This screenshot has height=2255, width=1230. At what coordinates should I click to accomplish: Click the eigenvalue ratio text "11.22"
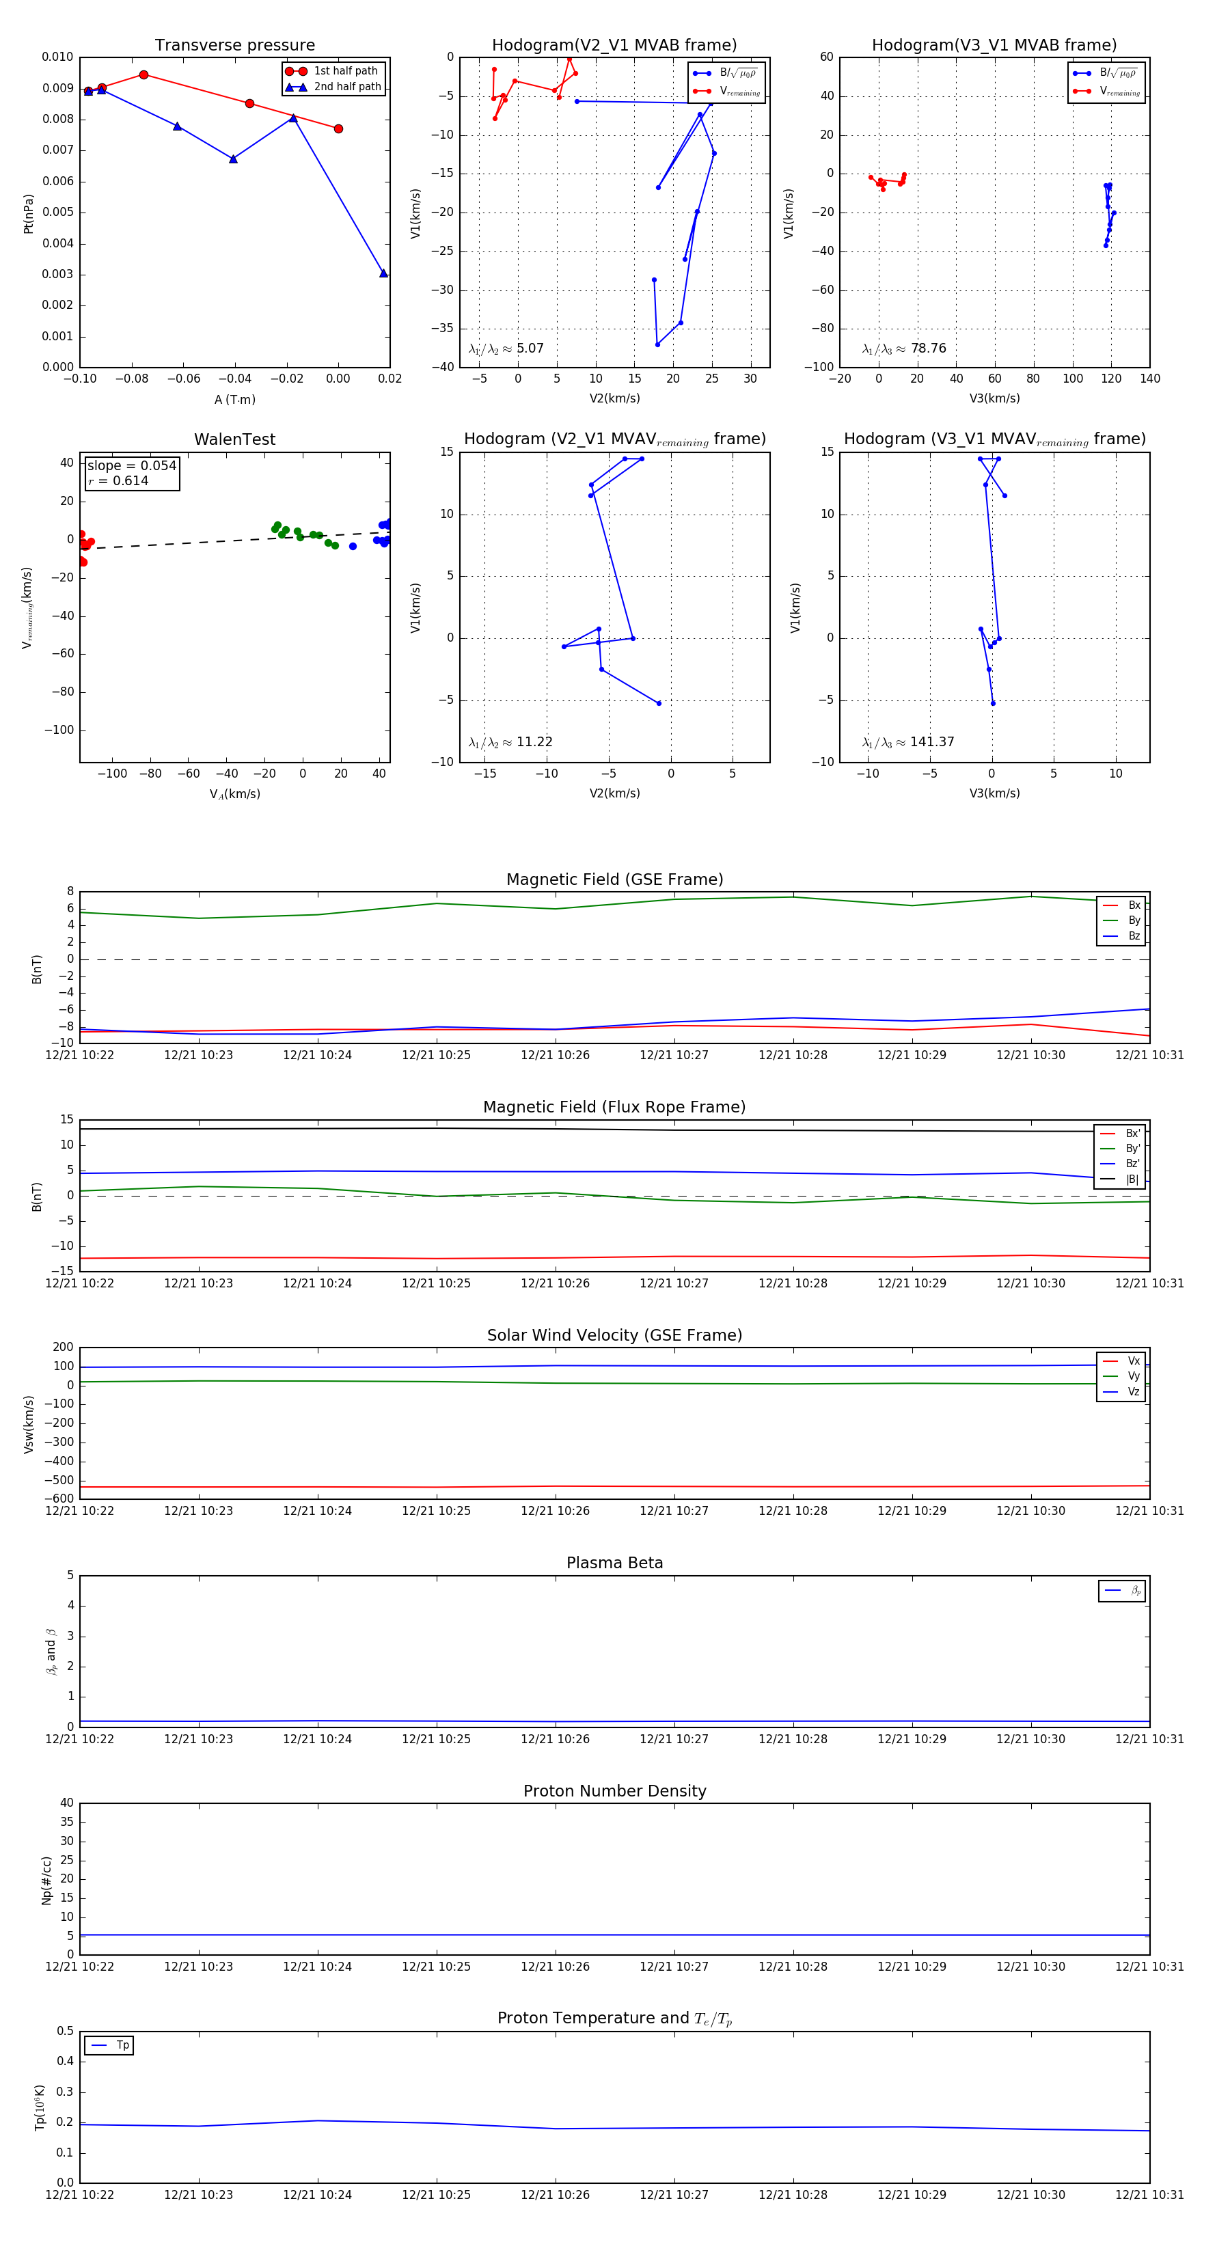(534, 742)
